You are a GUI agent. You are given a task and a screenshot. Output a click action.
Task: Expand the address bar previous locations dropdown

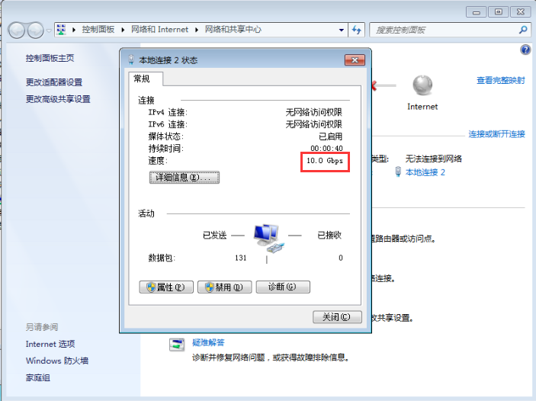click(x=342, y=30)
